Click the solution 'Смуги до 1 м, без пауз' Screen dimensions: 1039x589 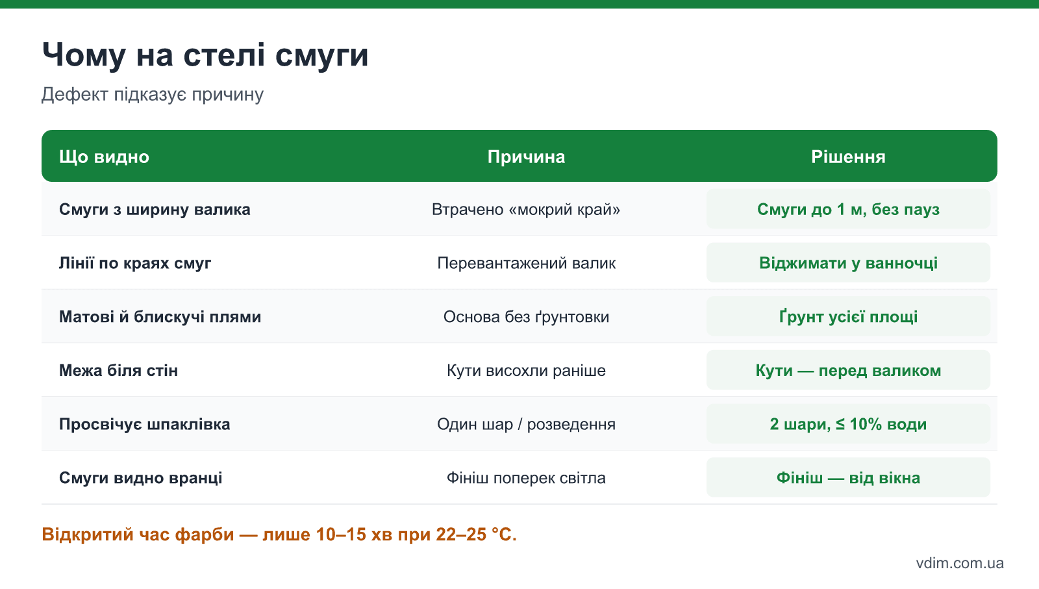click(848, 209)
